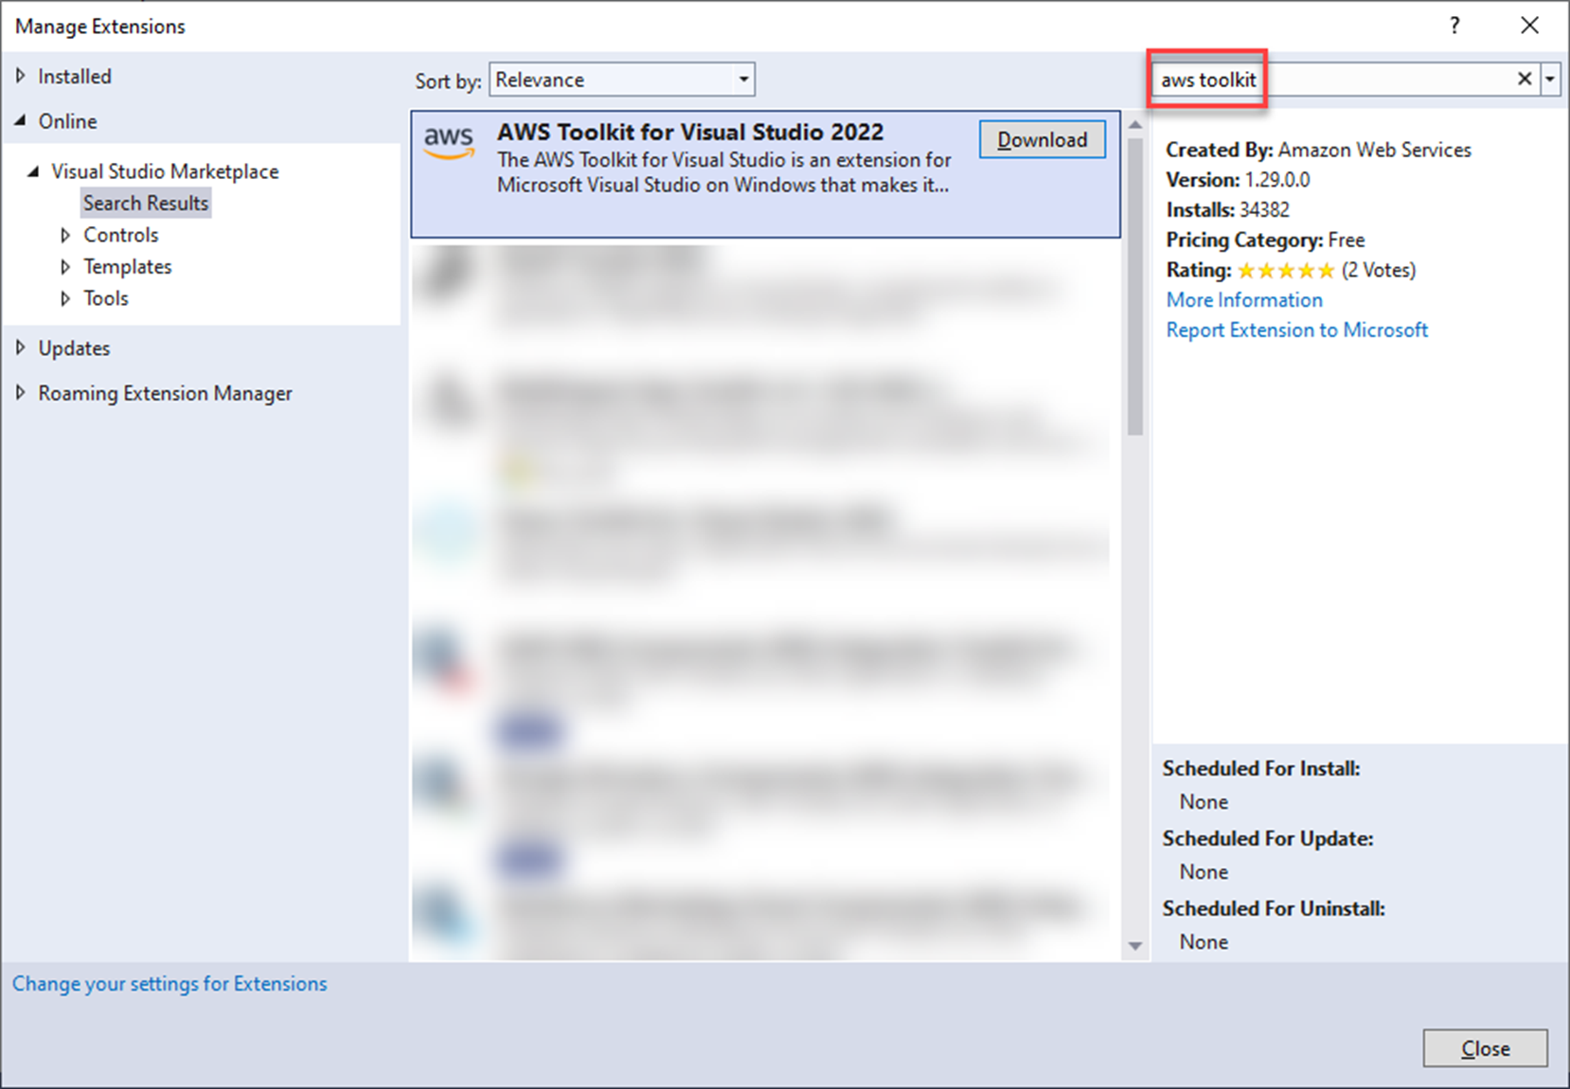This screenshot has height=1089, width=1570.
Task: Open the Sort by Relevance dropdown
Action: [x=622, y=80]
